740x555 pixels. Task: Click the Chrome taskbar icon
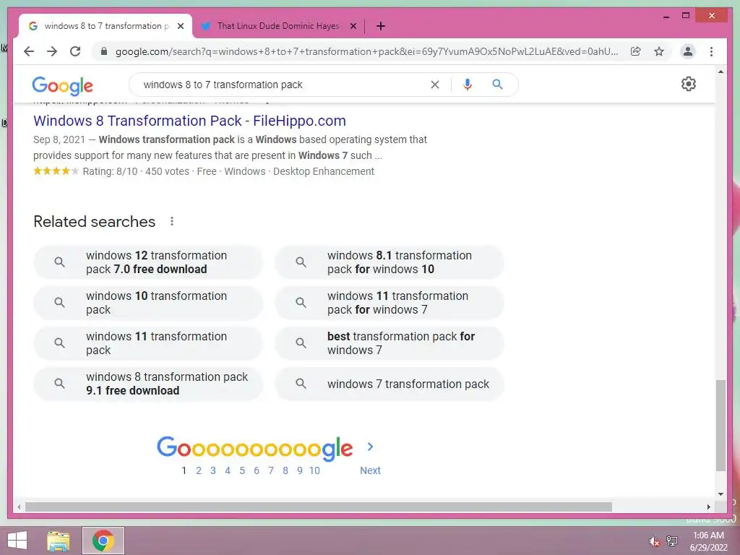(103, 541)
